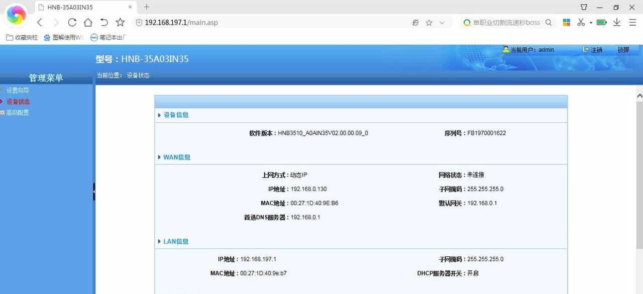Click the green battery saver icon
This screenshot has width=643, height=294.
(601, 23)
